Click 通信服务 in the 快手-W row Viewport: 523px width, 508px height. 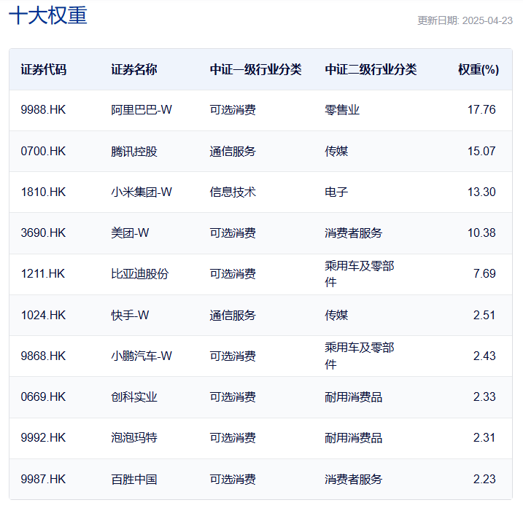click(x=233, y=315)
